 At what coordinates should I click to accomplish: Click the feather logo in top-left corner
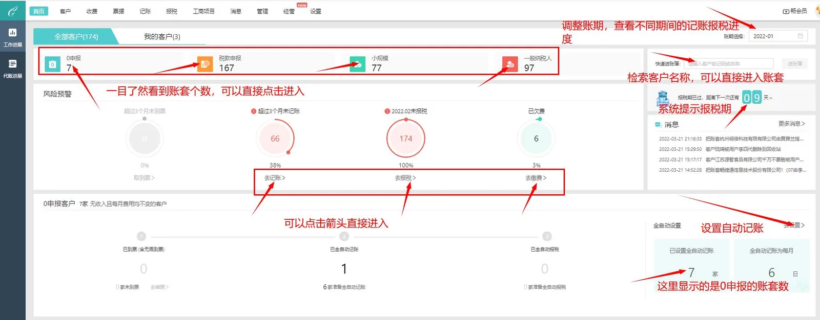pyautogui.click(x=12, y=11)
